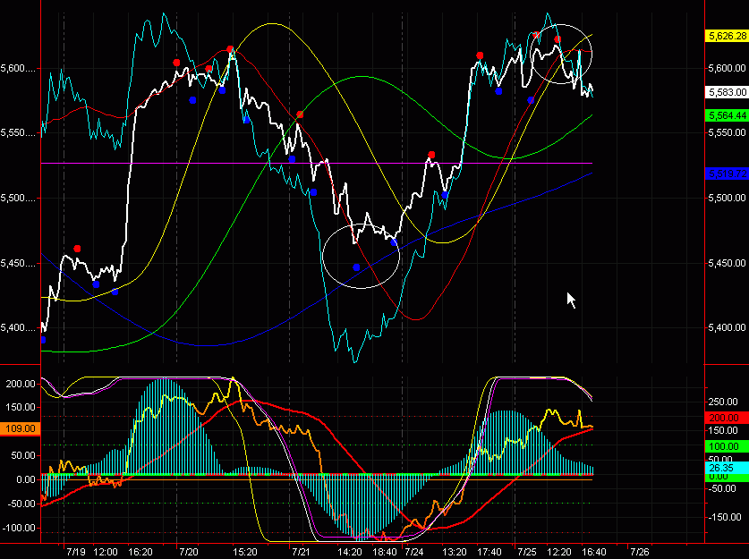The height and width of the screenshot is (559, 749).
Task: Select the red 200.00 indicator tag
Action: click(x=727, y=418)
